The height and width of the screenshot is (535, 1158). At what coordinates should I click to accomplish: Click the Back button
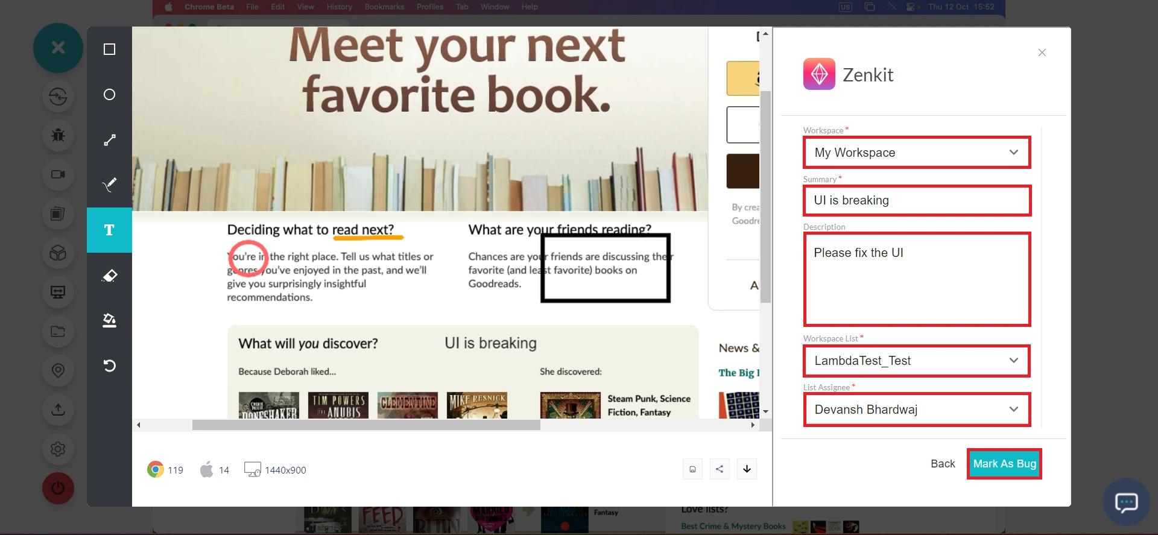click(942, 464)
